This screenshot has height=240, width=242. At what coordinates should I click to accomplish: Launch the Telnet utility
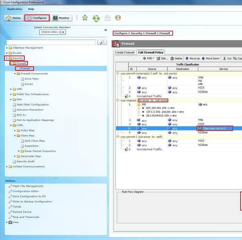click(x=15, y=207)
